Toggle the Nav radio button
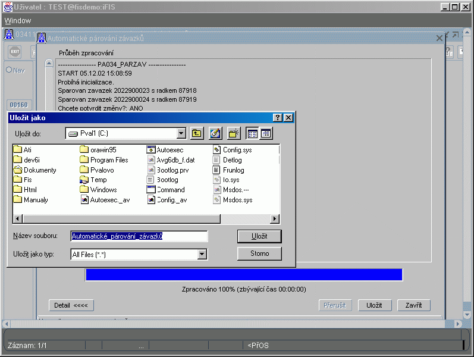This screenshot has height=357, width=474. (9, 70)
